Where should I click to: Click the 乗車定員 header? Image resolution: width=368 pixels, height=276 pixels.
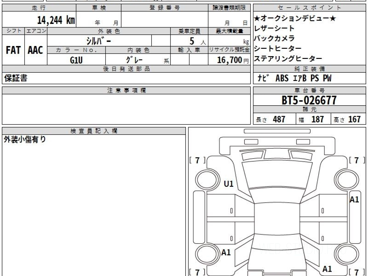tap(189, 31)
